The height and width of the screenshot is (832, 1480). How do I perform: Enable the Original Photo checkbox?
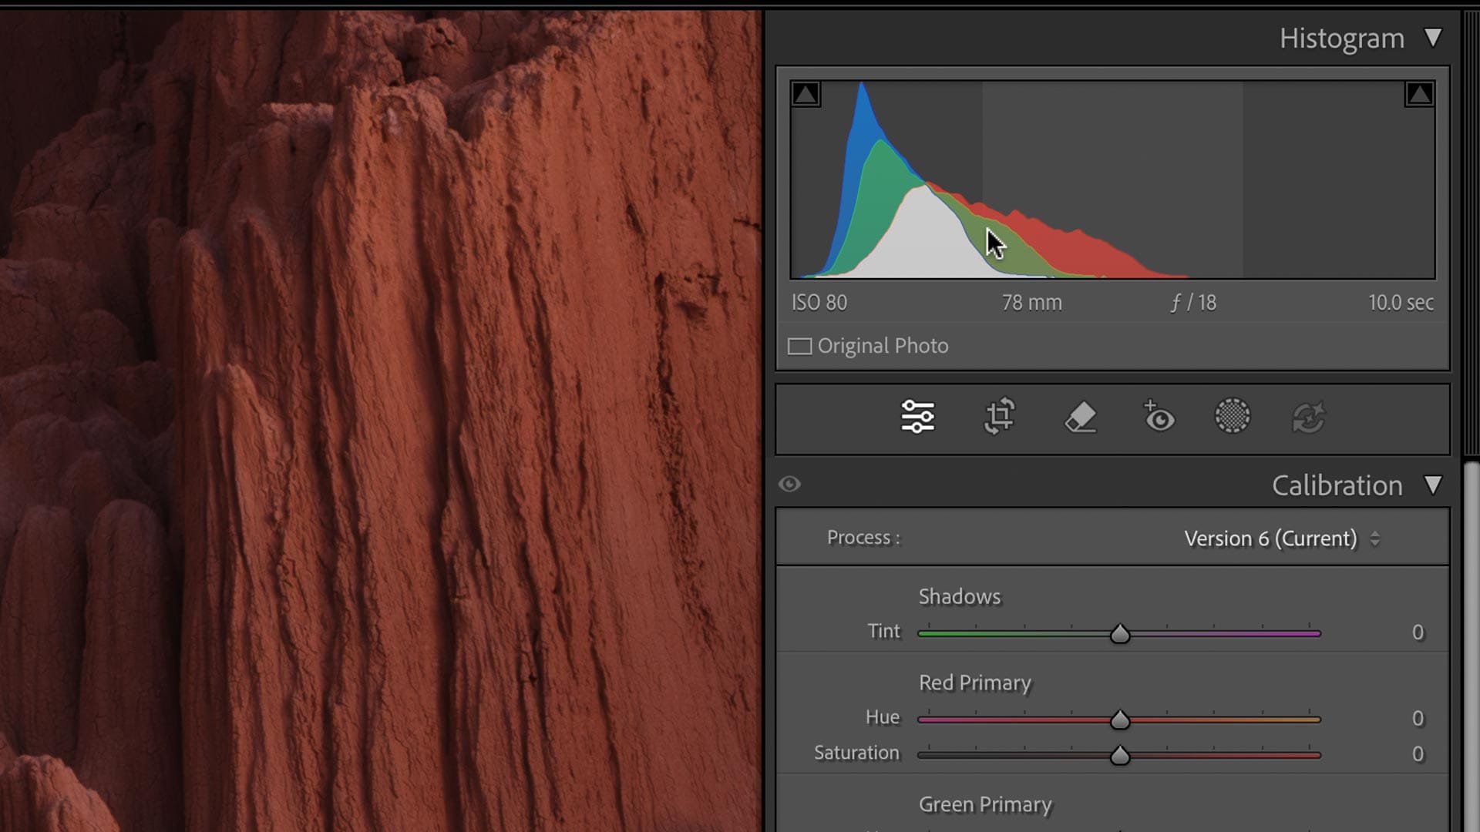799,346
